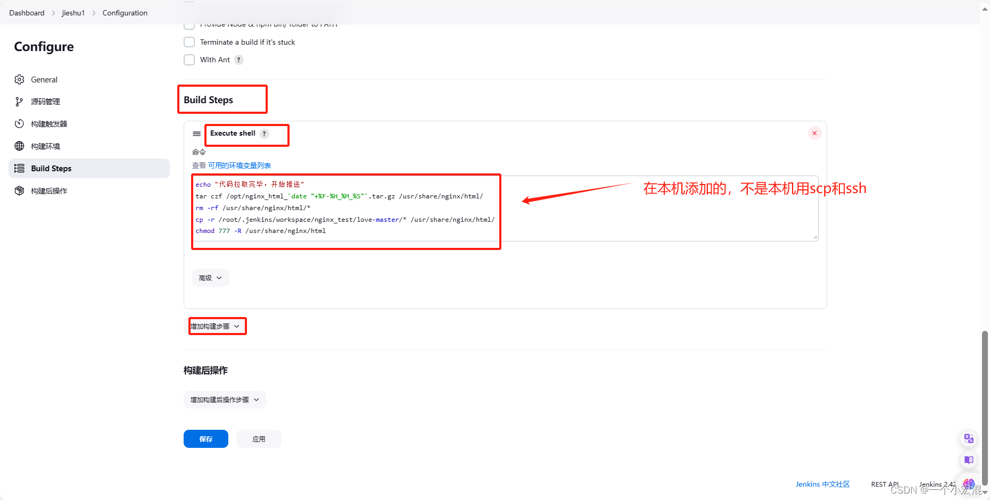Image resolution: width=990 pixels, height=500 pixels.
Task: Grab the Execute shell step drag handle
Action: tap(196, 134)
